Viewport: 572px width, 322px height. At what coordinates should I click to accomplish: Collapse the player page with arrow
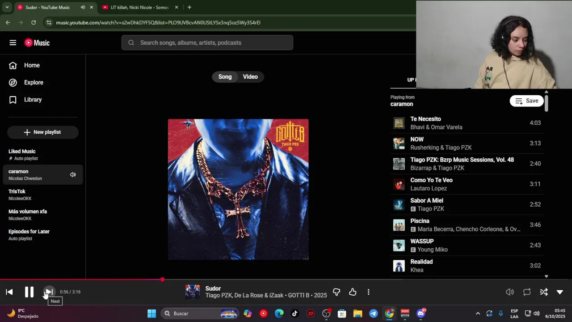[560, 292]
